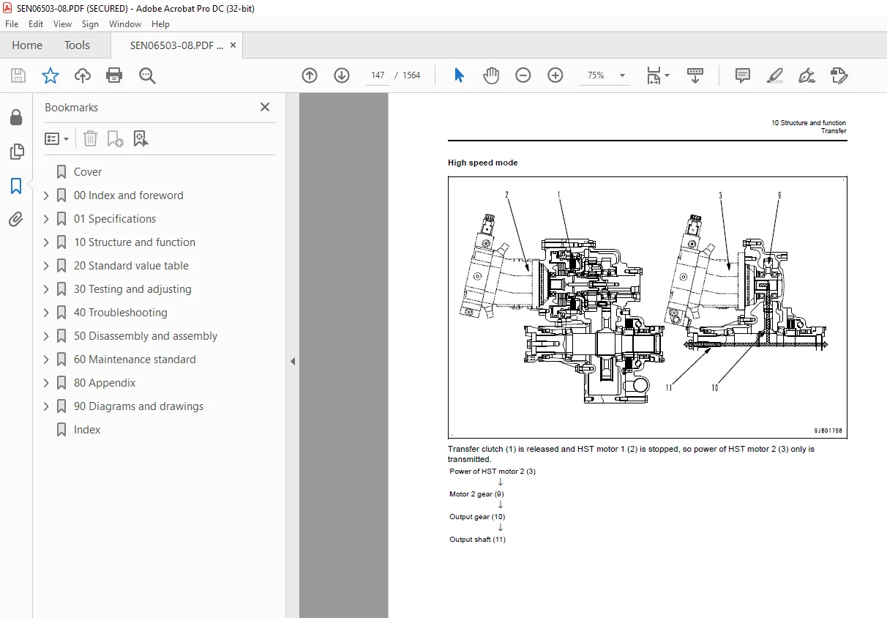The width and height of the screenshot is (887, 618).
Task: Click the Output shaft (11) text
Action: pos(477,540)
